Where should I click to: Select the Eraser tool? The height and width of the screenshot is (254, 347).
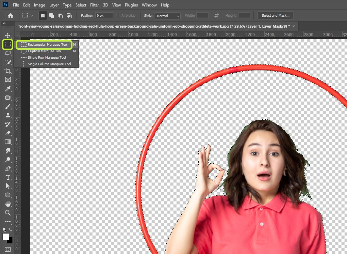tap(8, 133)
